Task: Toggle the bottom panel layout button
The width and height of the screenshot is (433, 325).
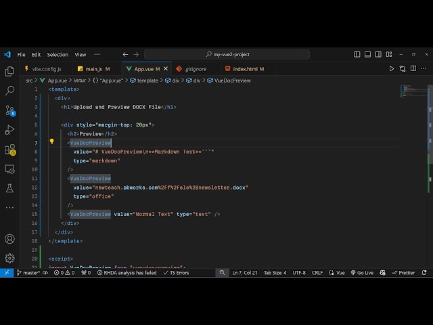Action: pyautogui.click(x=367, y=54)
